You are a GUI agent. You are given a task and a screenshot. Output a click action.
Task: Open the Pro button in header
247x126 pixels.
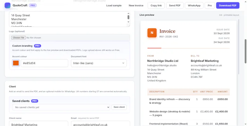click(210, 6)
